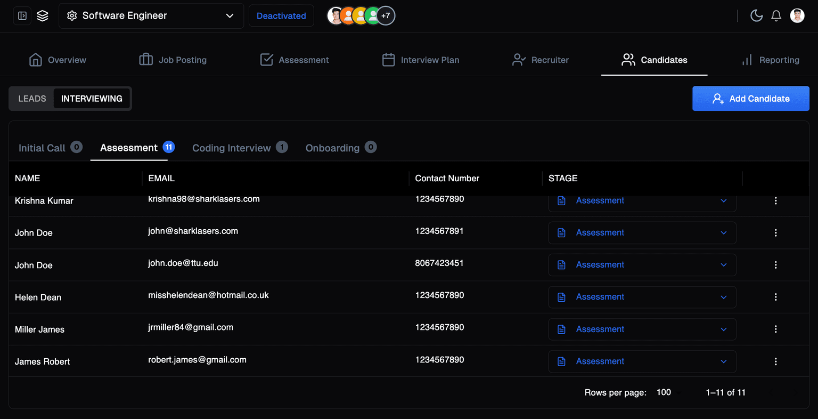This screenshot has width=818, height=419.
Task: Open more options for James Robert
Action: click(x=775, y=361)
